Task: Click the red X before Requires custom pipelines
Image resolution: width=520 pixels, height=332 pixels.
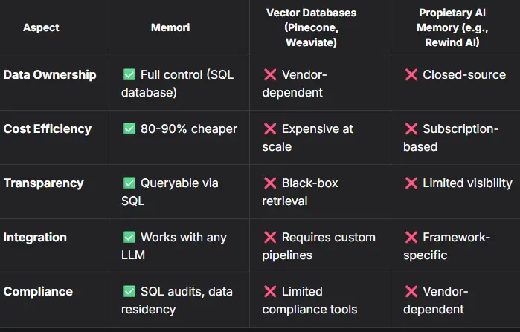Action: (270, 238)
